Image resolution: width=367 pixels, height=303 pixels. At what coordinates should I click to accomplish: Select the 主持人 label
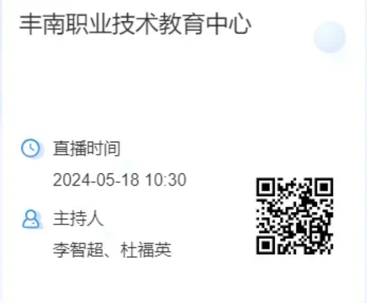78,219
